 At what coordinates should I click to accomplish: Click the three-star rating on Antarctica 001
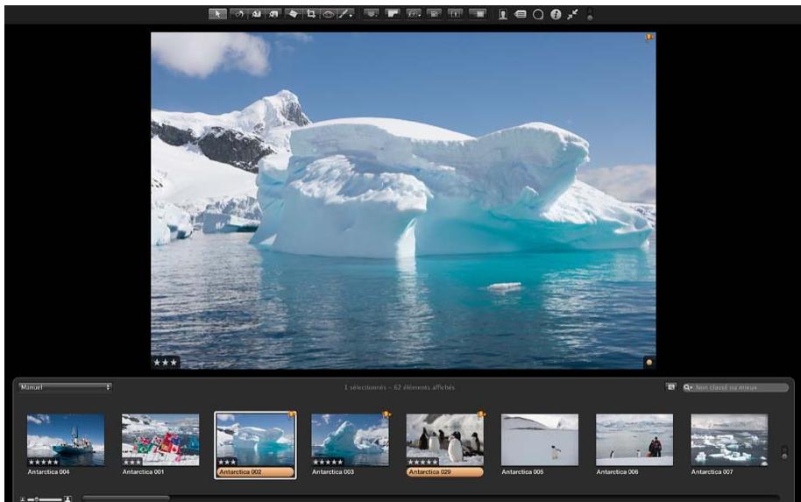click(x=131, y=463)
